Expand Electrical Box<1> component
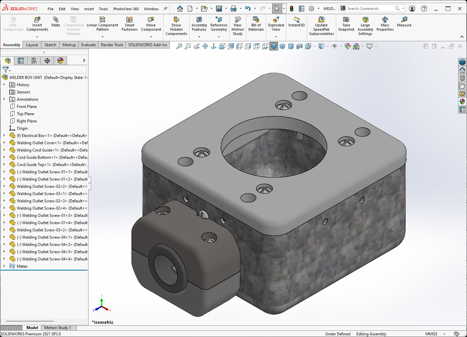Viewport: 467px width, 337px height. coord(4,136)
